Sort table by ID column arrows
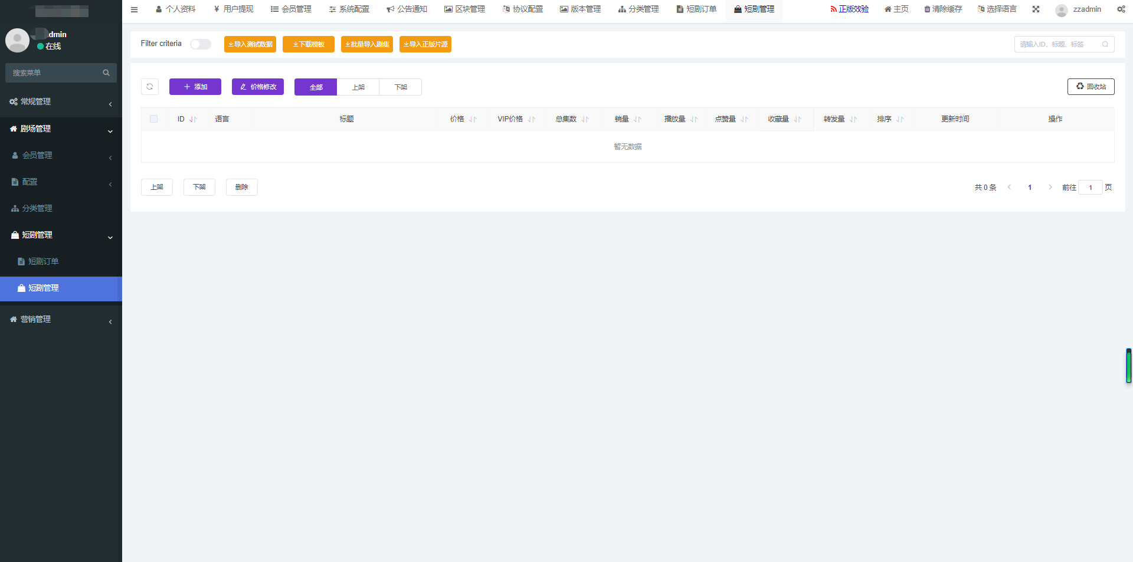This screenshot has width=1133, height=562. [193, 119]
